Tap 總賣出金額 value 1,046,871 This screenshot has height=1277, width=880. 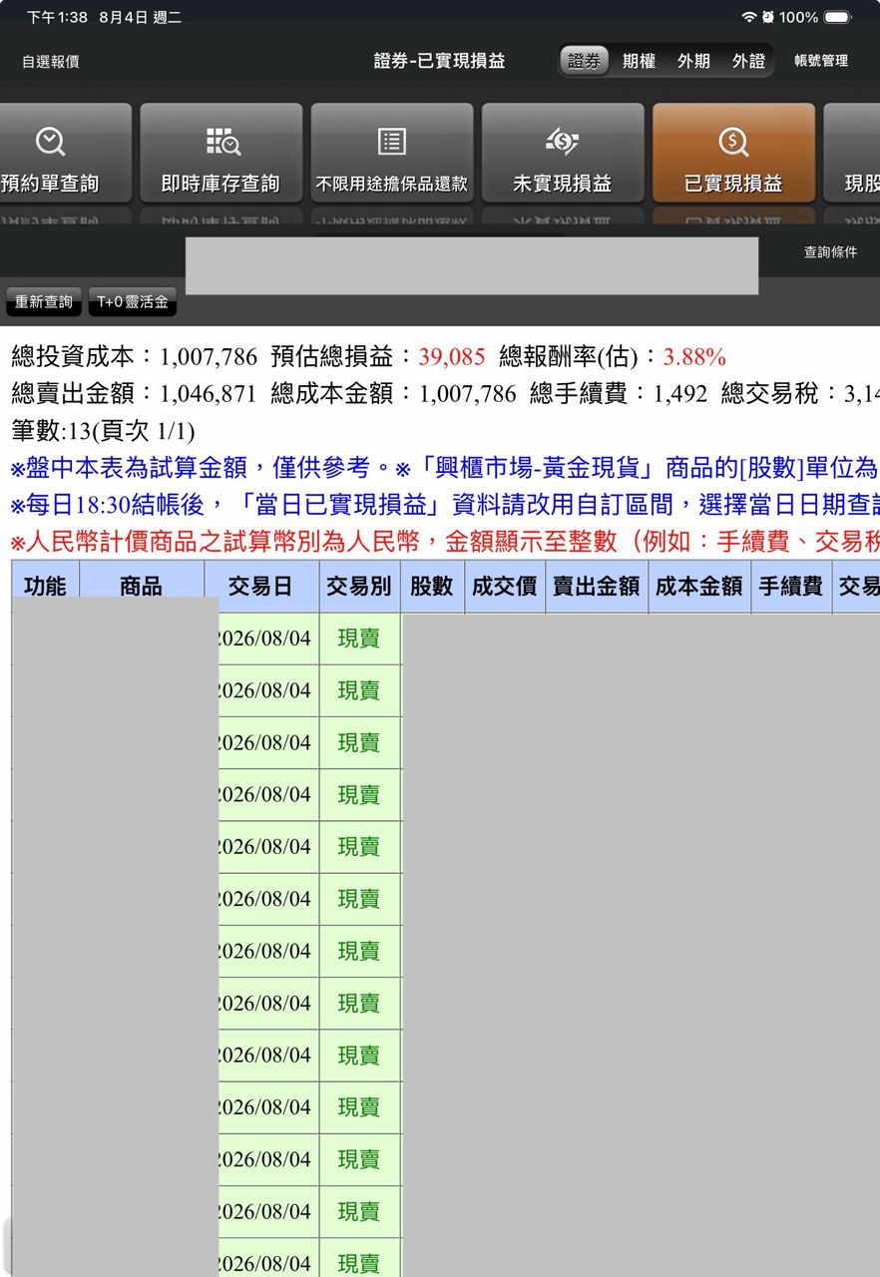[x=209, y=394]
